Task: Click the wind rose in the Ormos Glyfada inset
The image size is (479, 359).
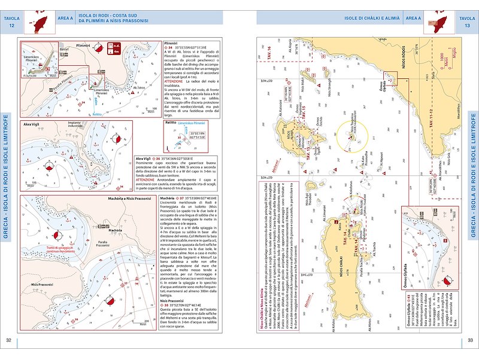Action: [447, 281]
